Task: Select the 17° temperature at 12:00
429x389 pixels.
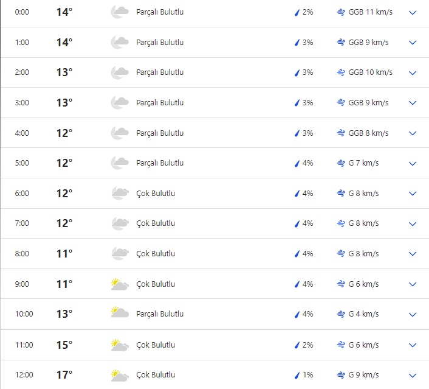Action: tap(64, 375)
